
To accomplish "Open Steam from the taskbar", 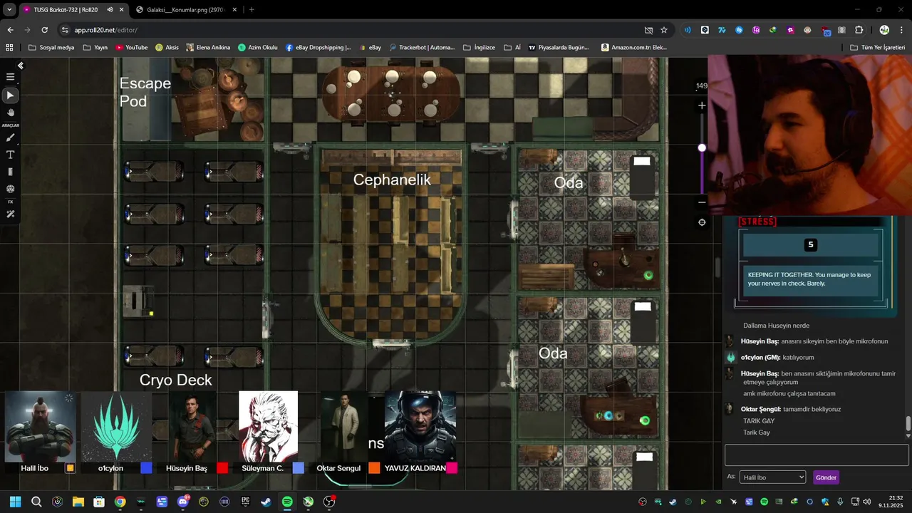I will (x=266, y=502).
